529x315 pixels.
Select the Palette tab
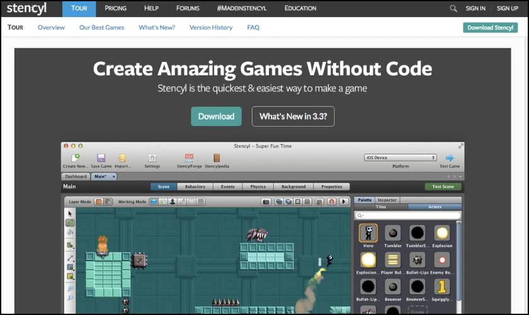365,200
